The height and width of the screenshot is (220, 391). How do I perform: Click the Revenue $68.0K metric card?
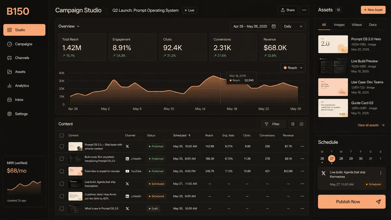[283, 47]
